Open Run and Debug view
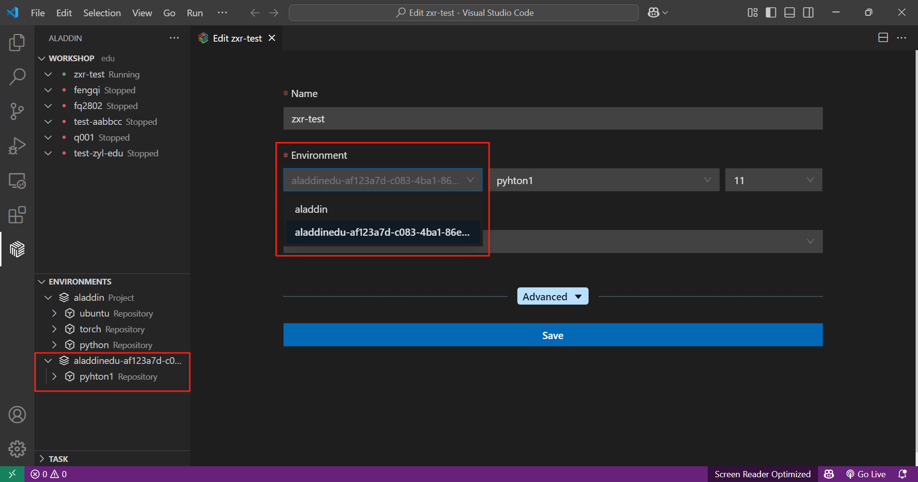 [x=17, y=146]
